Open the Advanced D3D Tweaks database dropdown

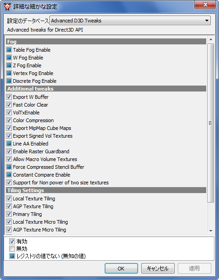click(130, 21)
